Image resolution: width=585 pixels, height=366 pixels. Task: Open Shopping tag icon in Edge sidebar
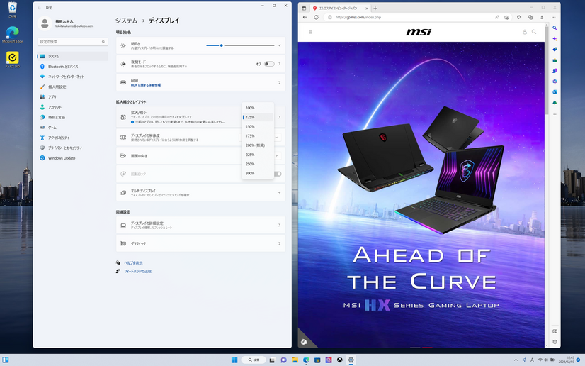click(x=555, y=50)
